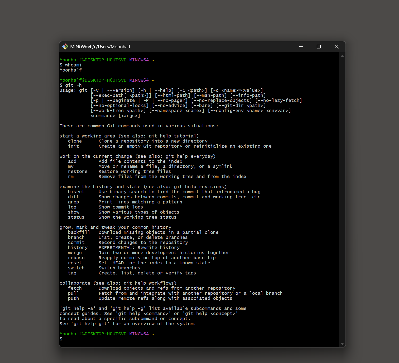Click the '$ whoami' command line
This screenshot has width=399, height=363.
coord(71,65)
